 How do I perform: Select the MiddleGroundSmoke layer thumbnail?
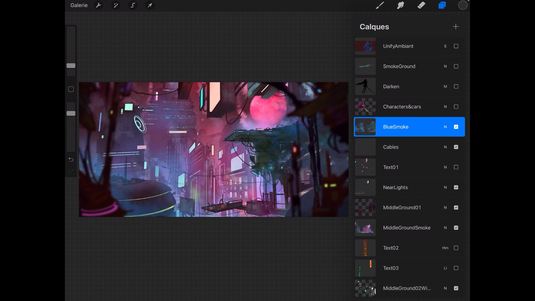[365, 228]
